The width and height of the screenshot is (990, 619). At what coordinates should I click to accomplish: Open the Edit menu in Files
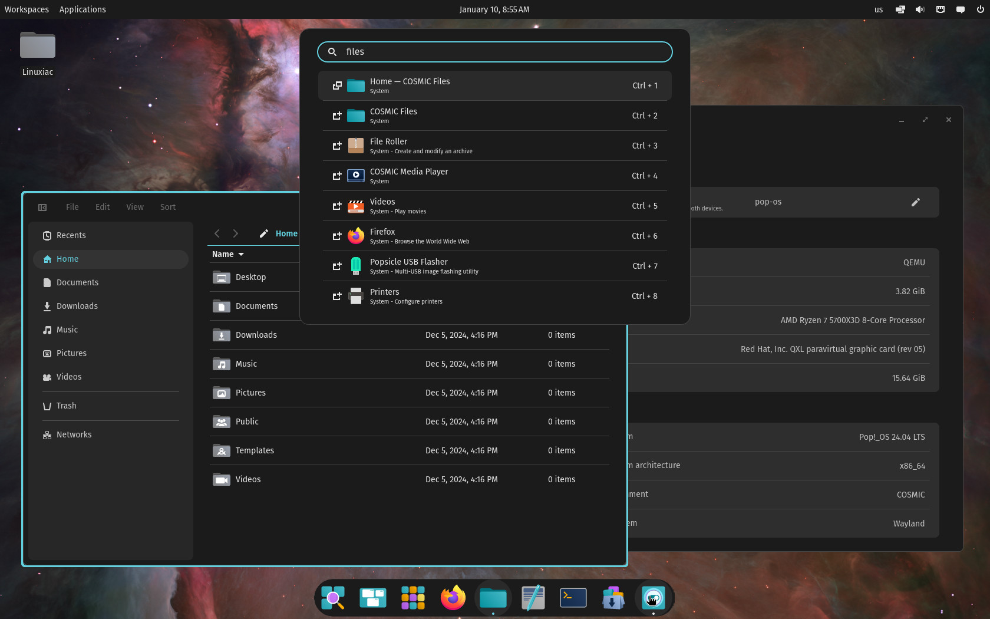(x=103, y=207)
